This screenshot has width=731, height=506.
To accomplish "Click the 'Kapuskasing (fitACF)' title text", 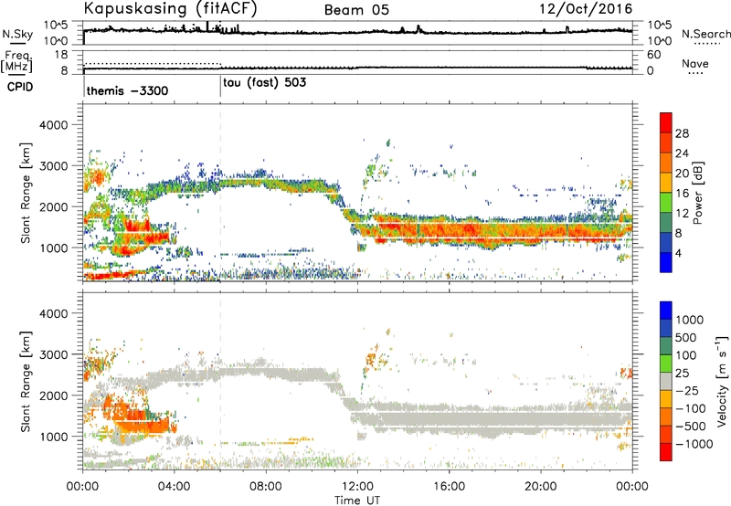I will point(170,8).
